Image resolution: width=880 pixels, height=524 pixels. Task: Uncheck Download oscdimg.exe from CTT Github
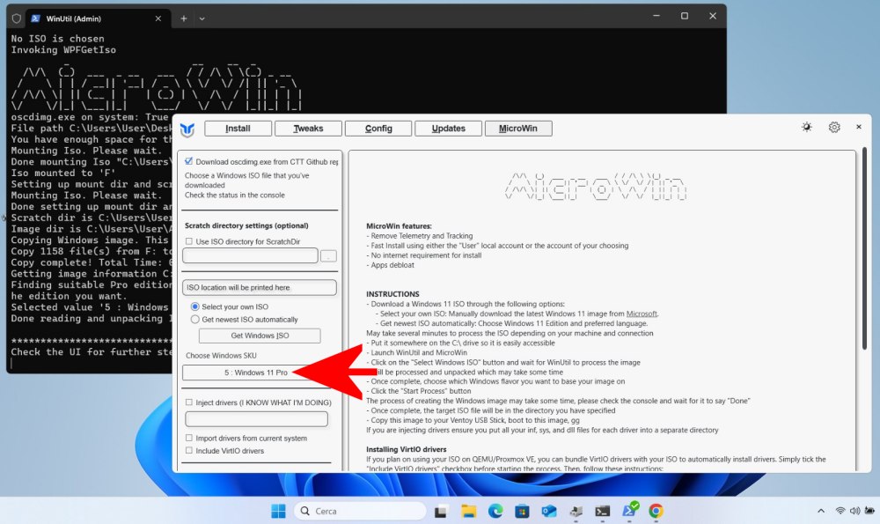click(x=189, y=161)
